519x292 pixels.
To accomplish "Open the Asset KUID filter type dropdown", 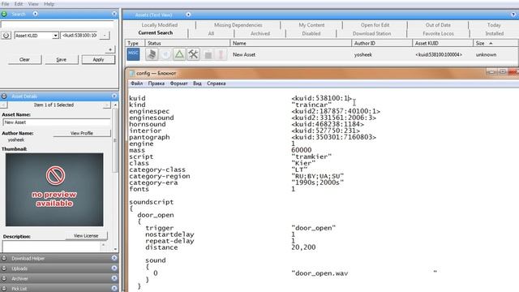I will click(55, 36).
